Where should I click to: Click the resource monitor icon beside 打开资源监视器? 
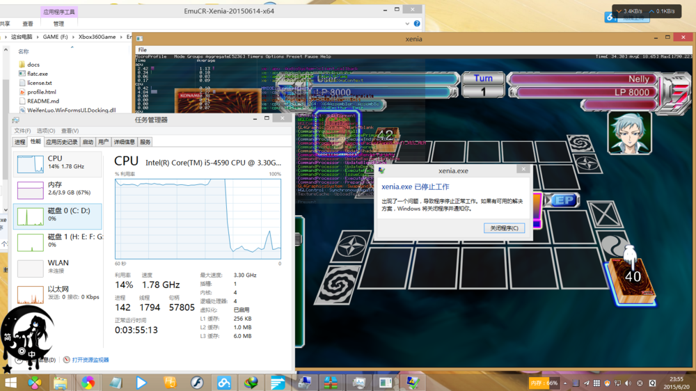click(x=67, y=360)
